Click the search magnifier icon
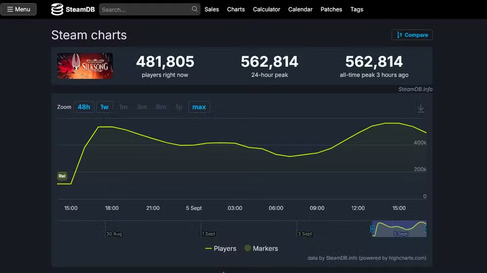The height and width of the screenshot is (273, 487). tap(194, 9)
